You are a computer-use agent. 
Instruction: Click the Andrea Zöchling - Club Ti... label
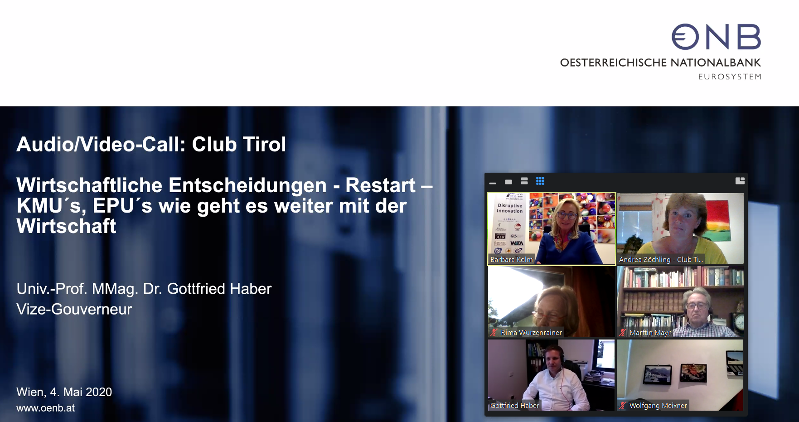661,260
